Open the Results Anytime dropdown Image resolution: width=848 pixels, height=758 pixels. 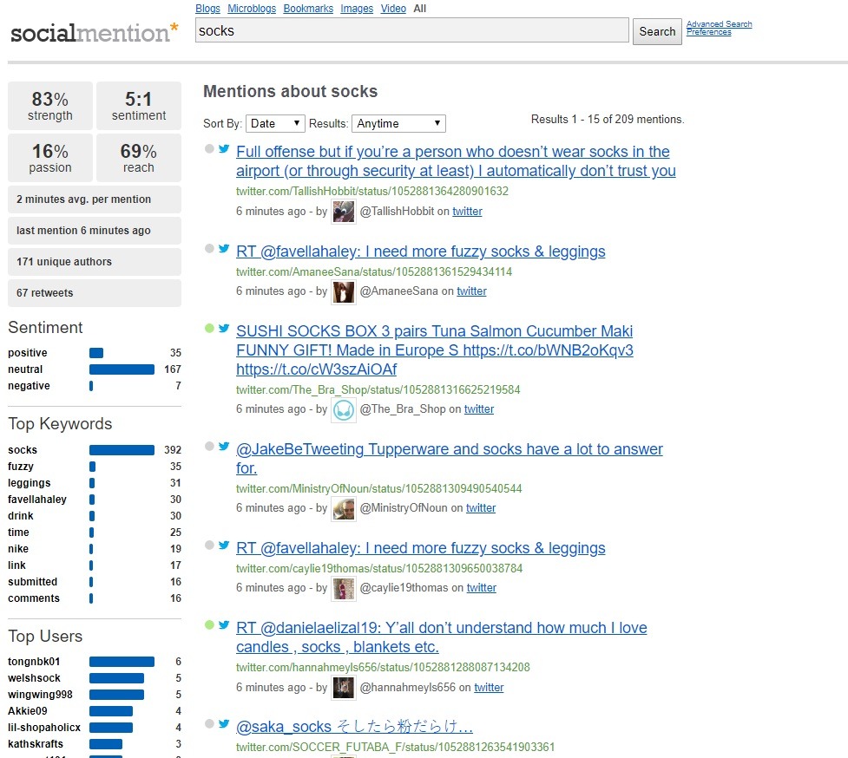tap(398, 124)
